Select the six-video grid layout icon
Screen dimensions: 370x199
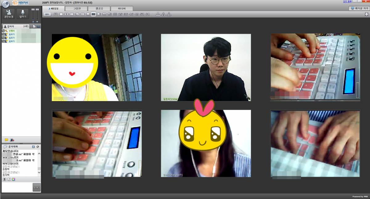93,14
